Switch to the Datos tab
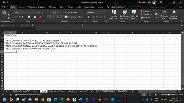This screenshot has width=184, height=103. tap(62, 7)
